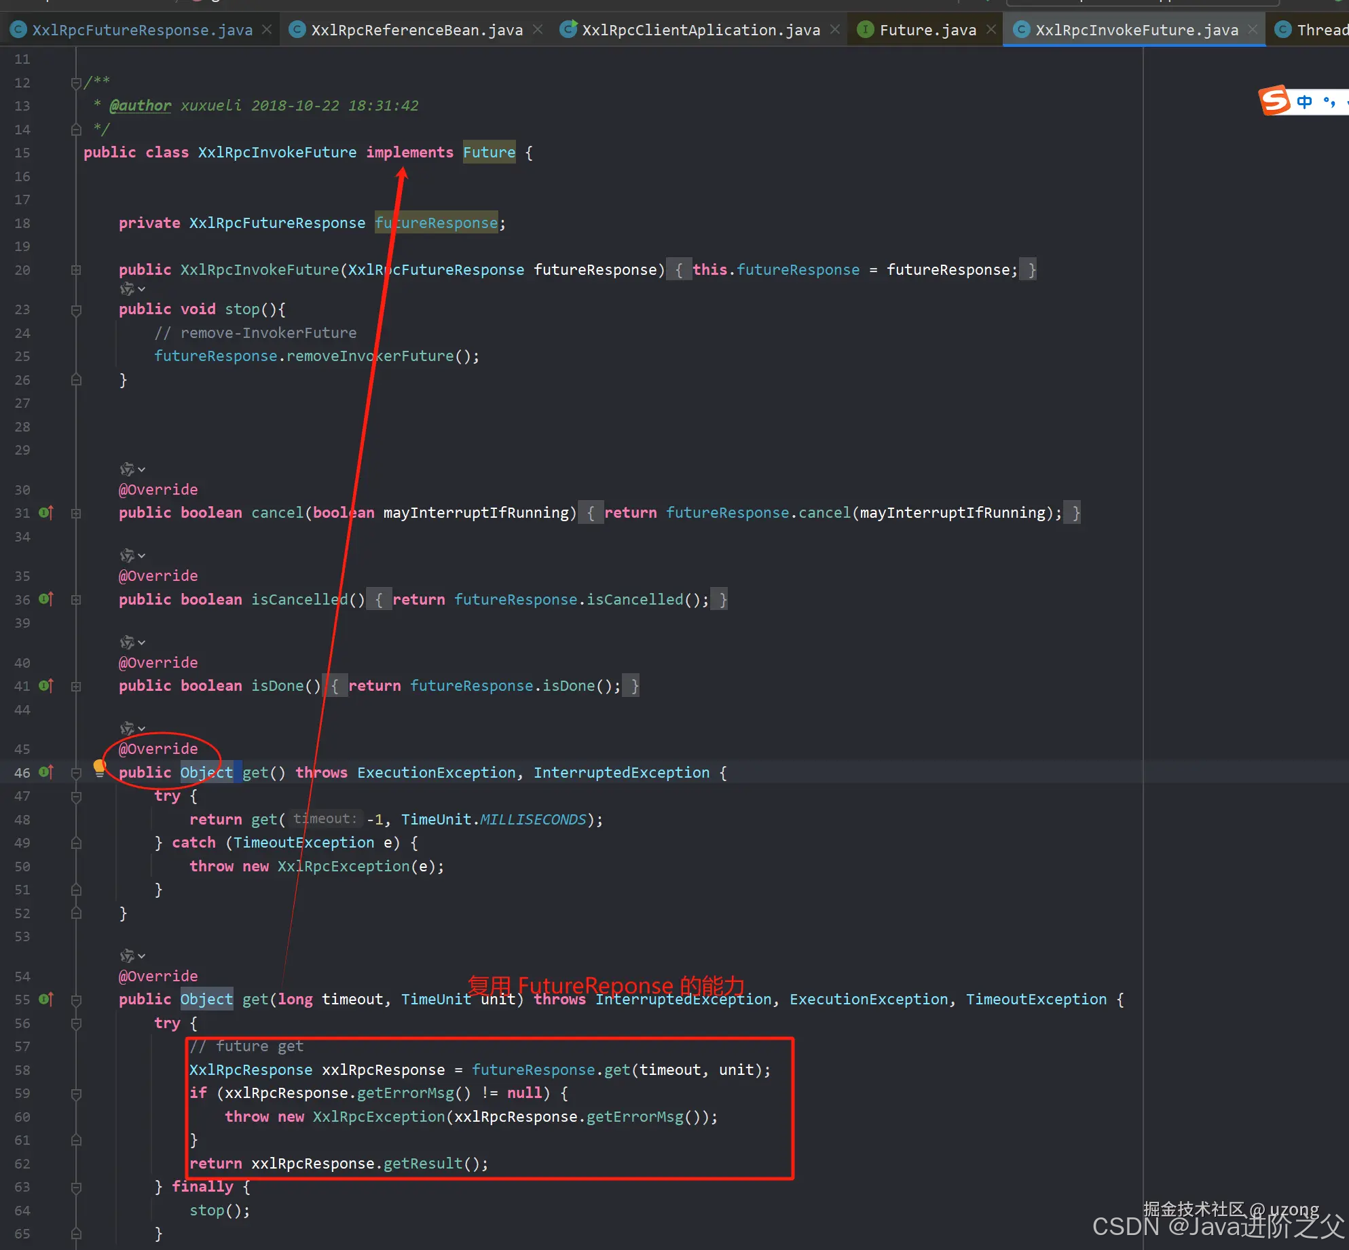Screen dimensions: 1349x1250
Task: Switch to the XxlRpcFutureResponse.java tab
Action: click(x=141, y=30)
